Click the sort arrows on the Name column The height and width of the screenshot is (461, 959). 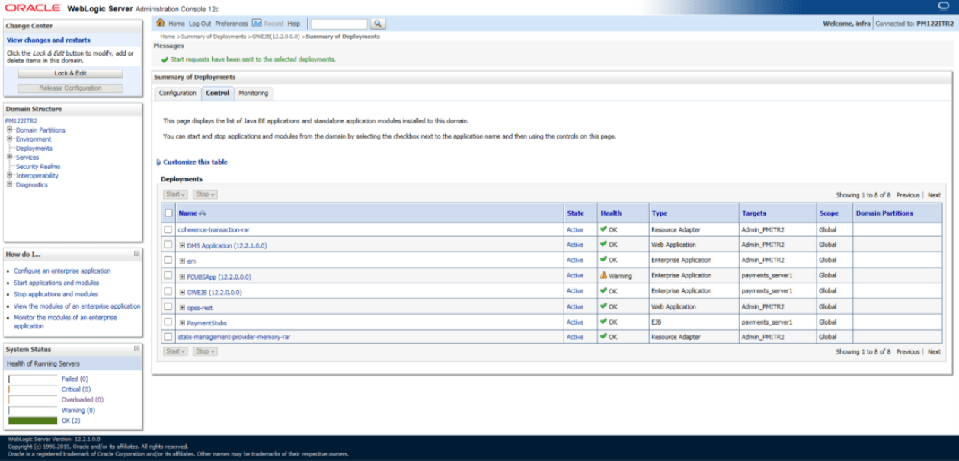pos(203,212)
